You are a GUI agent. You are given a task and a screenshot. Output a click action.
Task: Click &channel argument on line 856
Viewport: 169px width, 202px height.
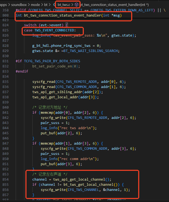[x=111, y=190]
